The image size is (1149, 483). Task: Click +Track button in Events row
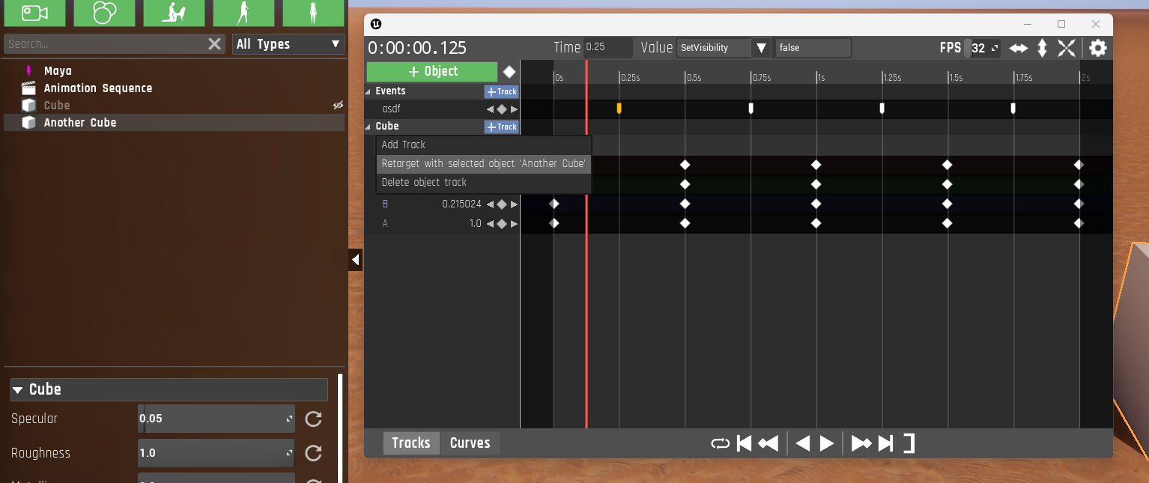click(501, 91)
